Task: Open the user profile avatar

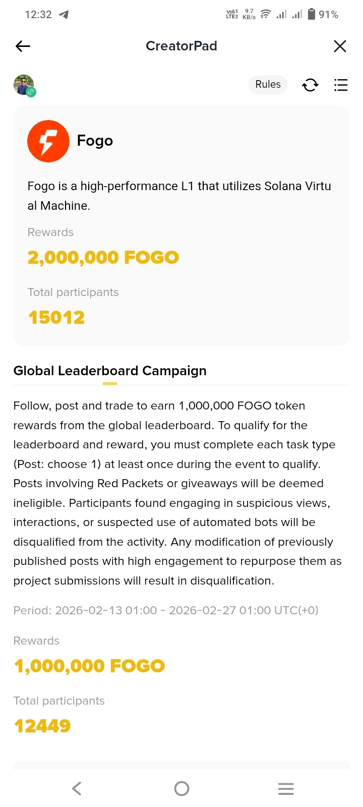Action: point(23,84)
